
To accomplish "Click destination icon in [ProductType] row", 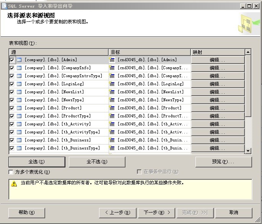I will 112,115.
